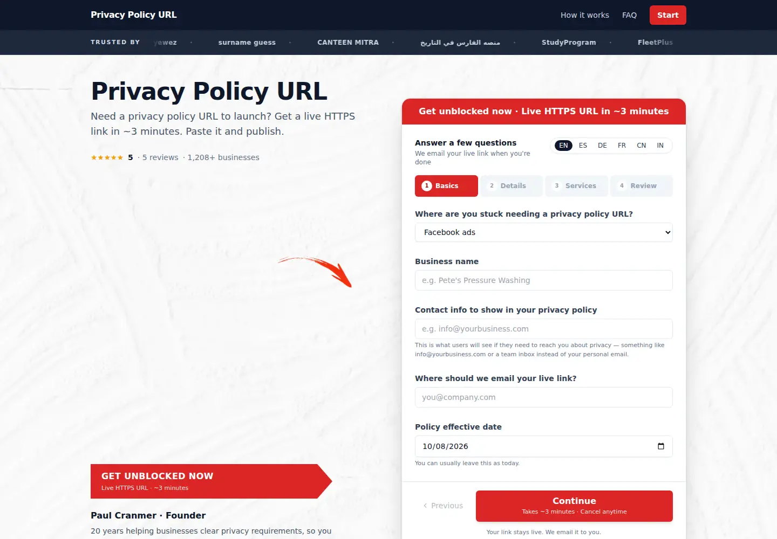Select the Basics step tab
The image size is (777, 539).
click(446, 186)
